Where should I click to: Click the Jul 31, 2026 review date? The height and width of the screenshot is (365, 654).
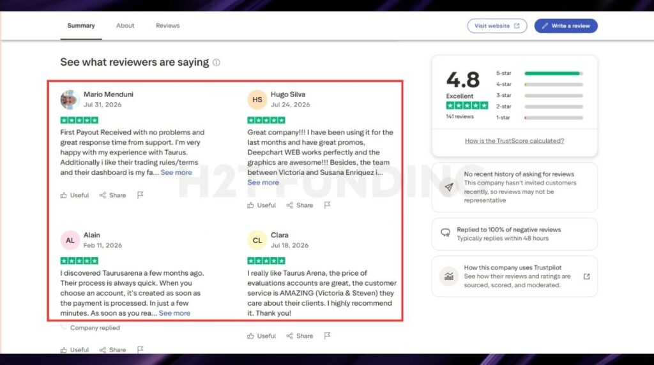point(103,105)
